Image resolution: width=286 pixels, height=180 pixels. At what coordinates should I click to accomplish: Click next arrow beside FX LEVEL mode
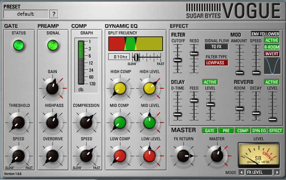click(277, 172)
